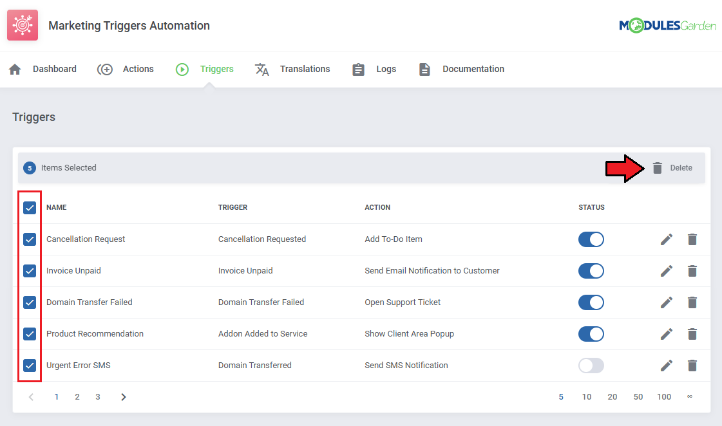Show 50 items per page
This screenshot has width=722, height=426.
tap(638, 397)
